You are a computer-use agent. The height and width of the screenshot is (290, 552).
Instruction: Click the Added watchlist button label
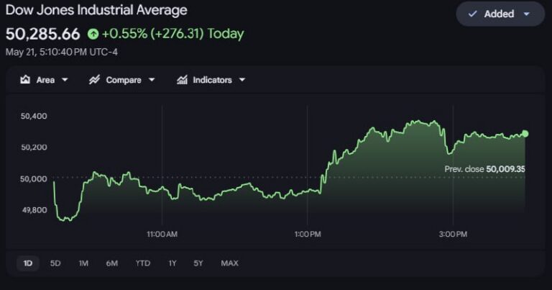(499, 14)
